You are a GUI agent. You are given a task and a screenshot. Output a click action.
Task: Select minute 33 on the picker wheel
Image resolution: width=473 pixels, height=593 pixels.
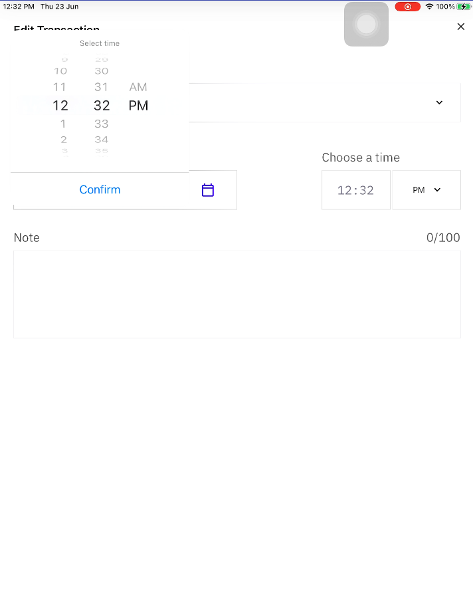[x=101, y=123]
